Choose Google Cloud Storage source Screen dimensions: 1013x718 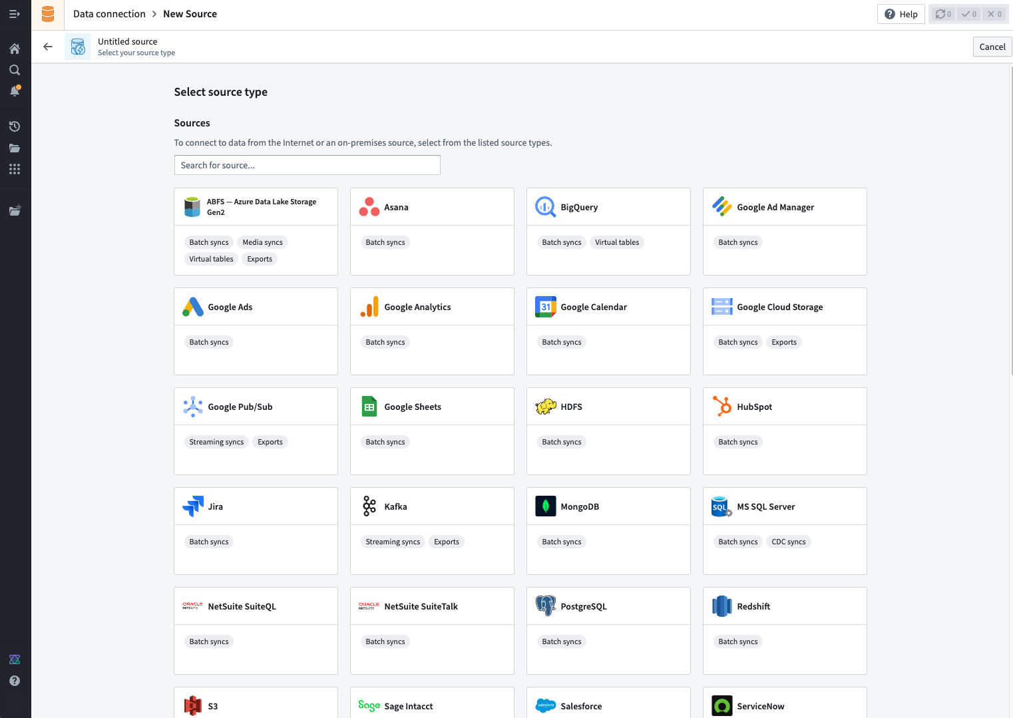(785, 331)
